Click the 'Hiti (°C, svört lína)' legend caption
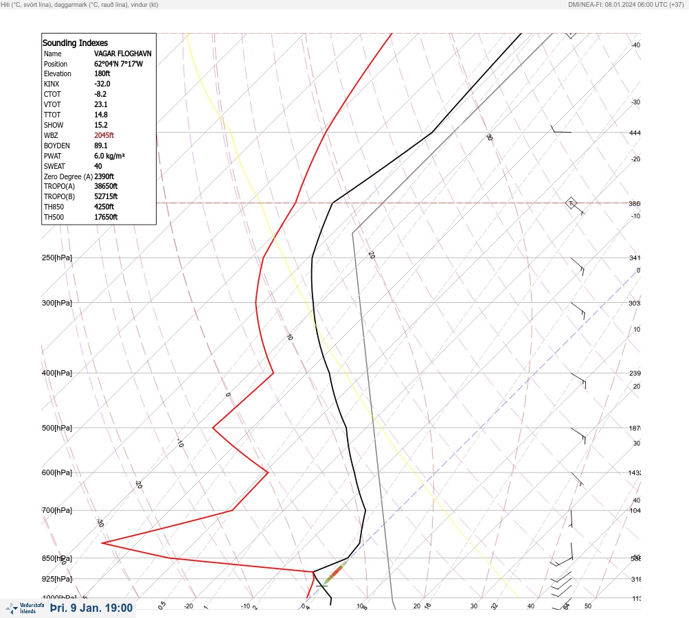 pos(26,5)
